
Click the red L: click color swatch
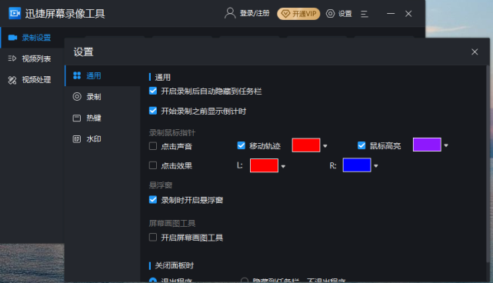(264, 165)
